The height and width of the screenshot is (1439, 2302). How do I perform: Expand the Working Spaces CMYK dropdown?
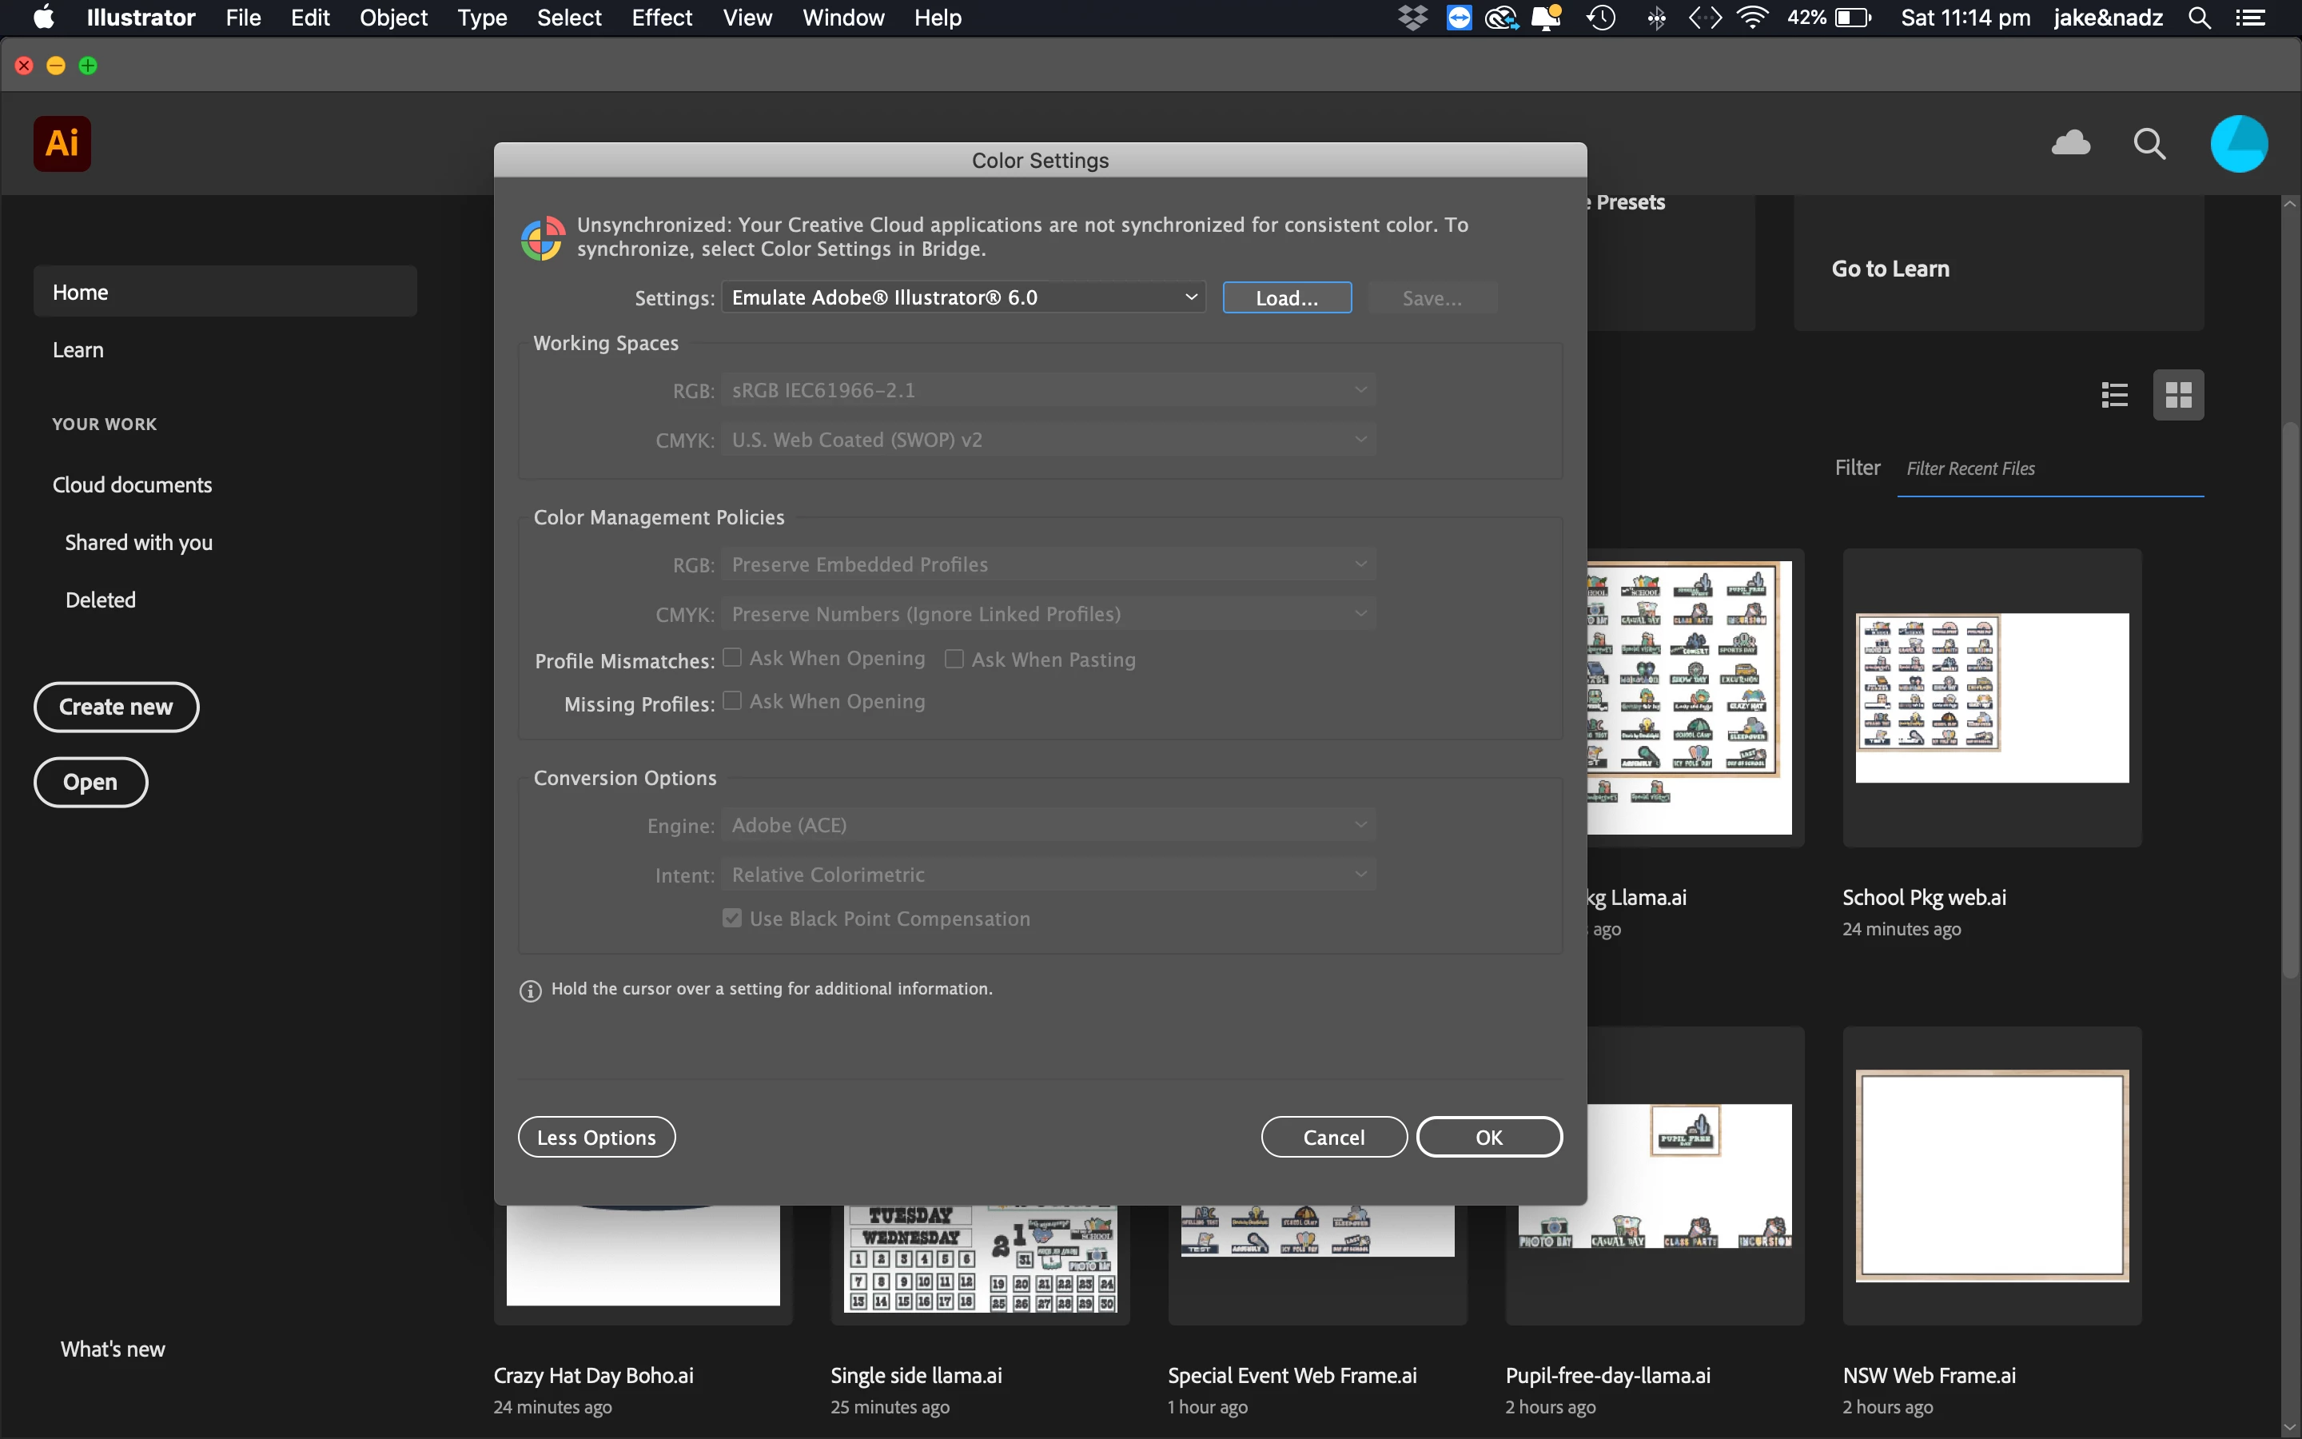click(x=1048, y=440)
